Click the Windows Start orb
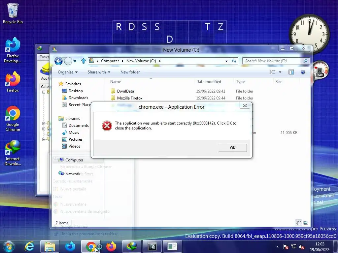The width and height of the screenshot is (338, 253). (9, 246)
